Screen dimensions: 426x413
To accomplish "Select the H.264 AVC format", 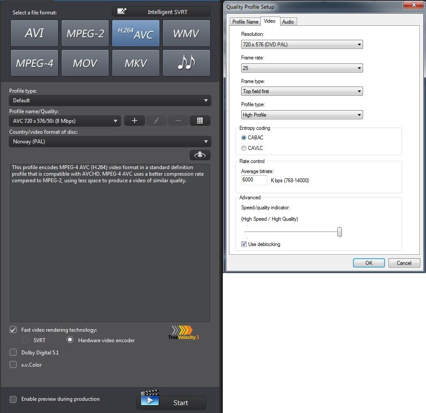I will point(136,33).
